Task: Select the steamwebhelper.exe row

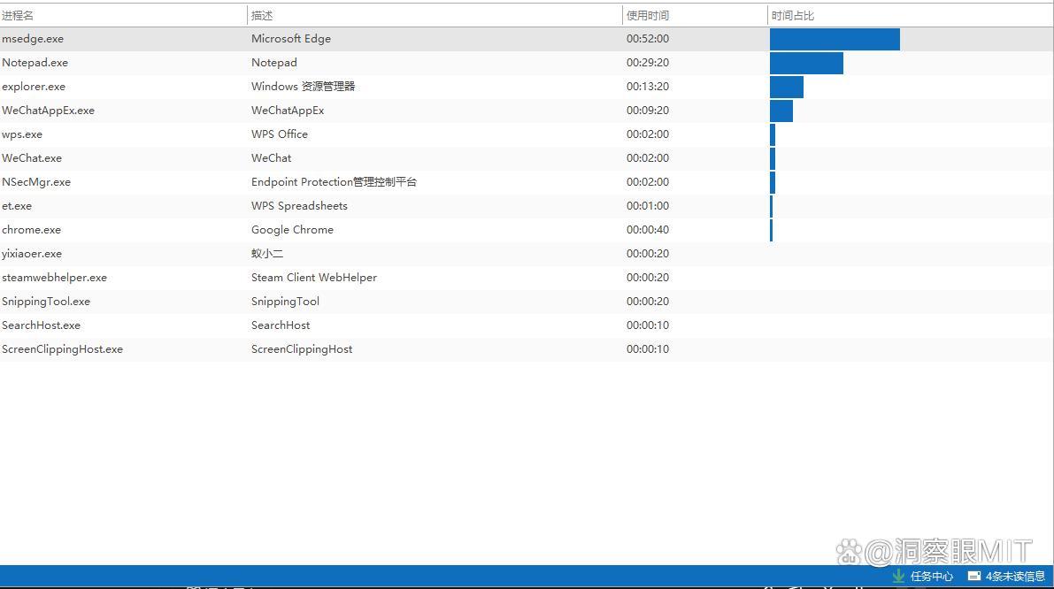Action: pos(54,278)
